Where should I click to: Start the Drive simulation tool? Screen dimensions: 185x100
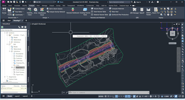coord(36,11)
